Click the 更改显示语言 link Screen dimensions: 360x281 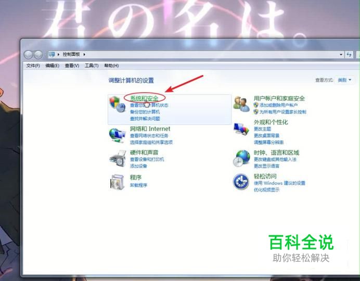pos(266,166)
